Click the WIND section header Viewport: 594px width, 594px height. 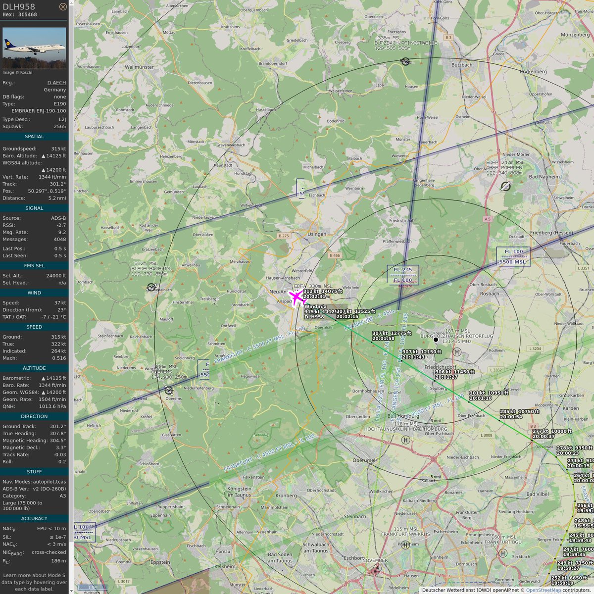point(34,293)
